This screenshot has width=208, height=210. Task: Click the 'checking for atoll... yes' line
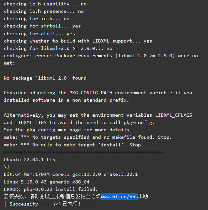[39, 34]
